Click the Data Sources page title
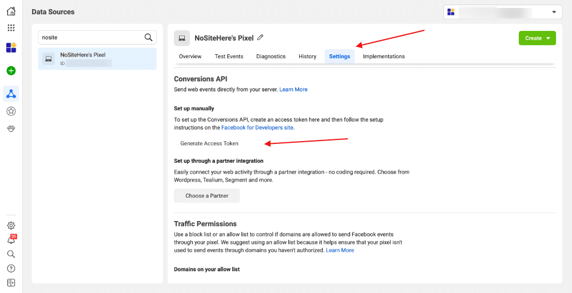Image resolution: width=572 pixels, height=293 pixels. [53, 12]
